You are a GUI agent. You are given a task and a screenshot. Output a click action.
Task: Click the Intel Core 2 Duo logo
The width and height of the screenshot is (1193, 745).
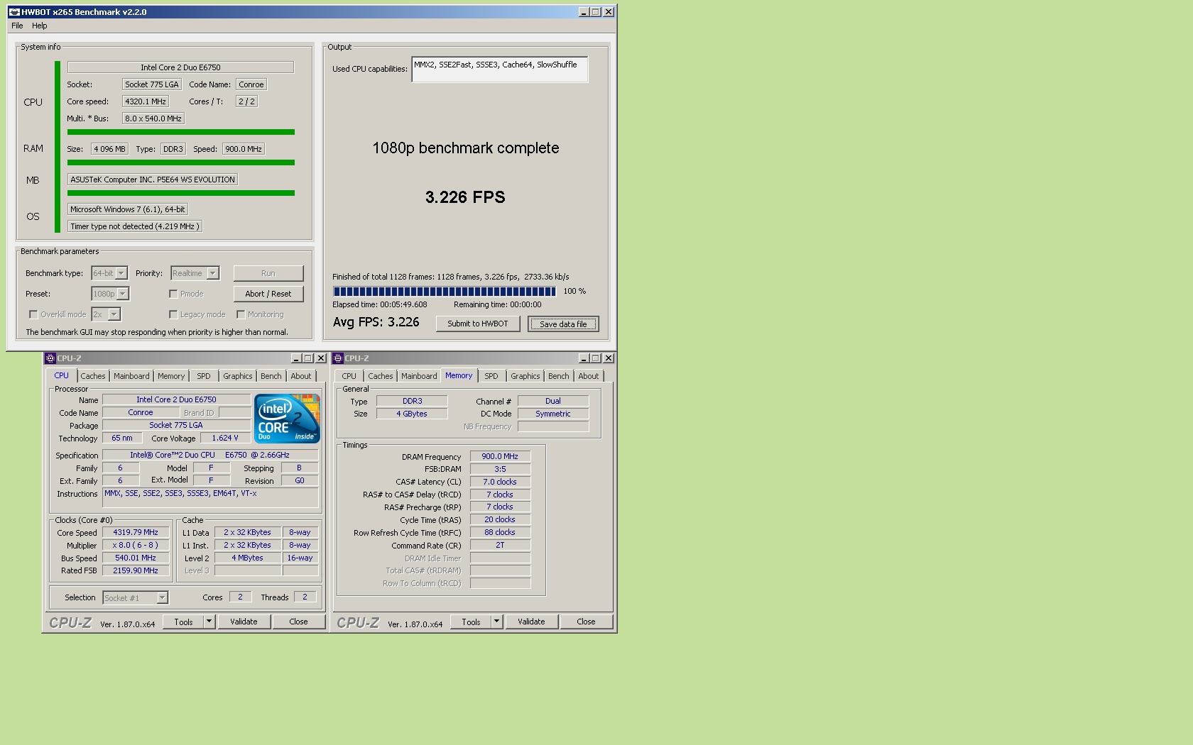click(x=287, y=419)
